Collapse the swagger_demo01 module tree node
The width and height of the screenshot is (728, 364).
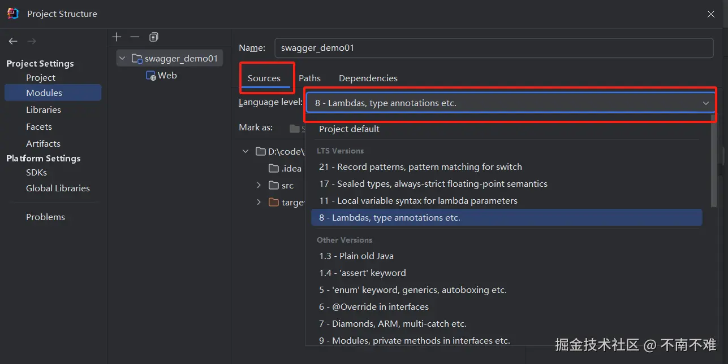122,59
